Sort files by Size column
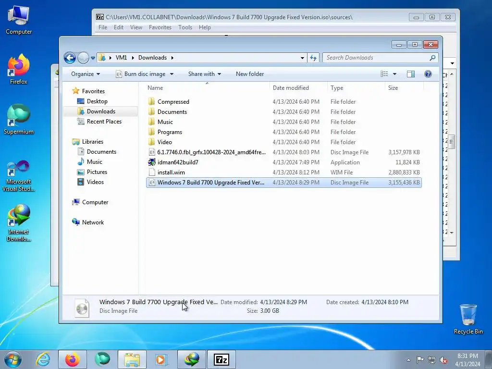This screenshot has height=369, width=492. point(404,88)
